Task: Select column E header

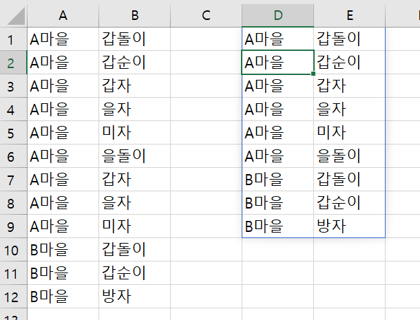Action: coord(350,16)
